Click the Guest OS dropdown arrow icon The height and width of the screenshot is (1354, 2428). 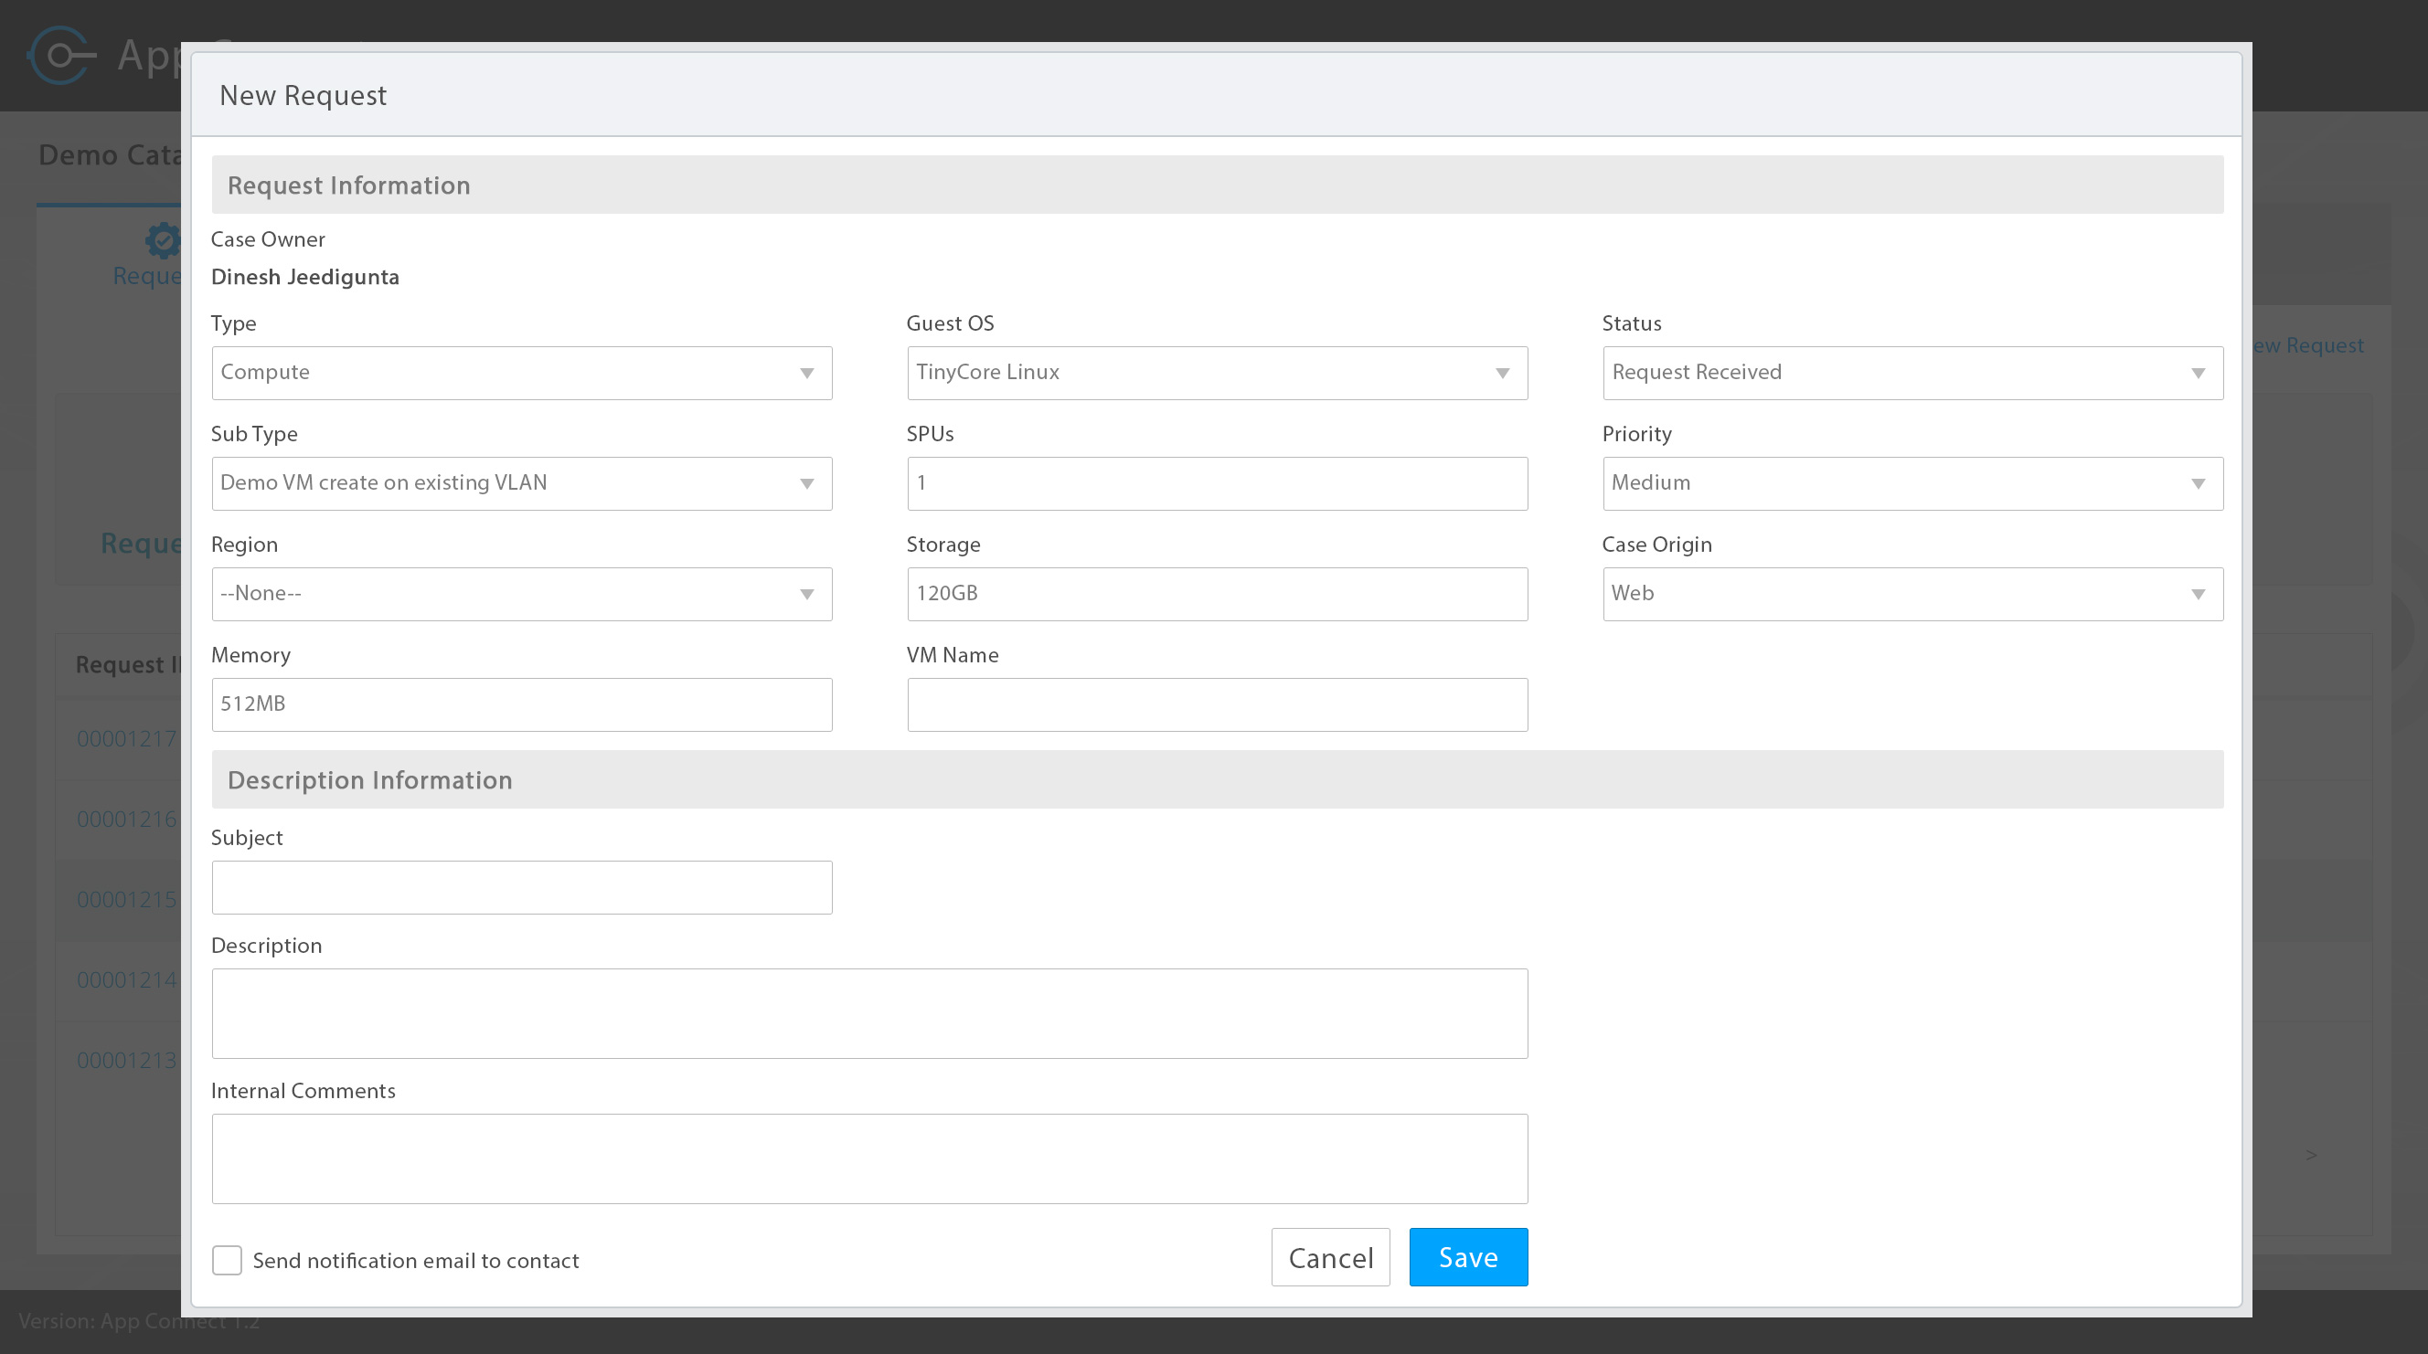pyautogui.click(x=1503, y=373)
